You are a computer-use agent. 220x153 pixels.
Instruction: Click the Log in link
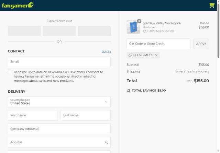pos(106,51)
